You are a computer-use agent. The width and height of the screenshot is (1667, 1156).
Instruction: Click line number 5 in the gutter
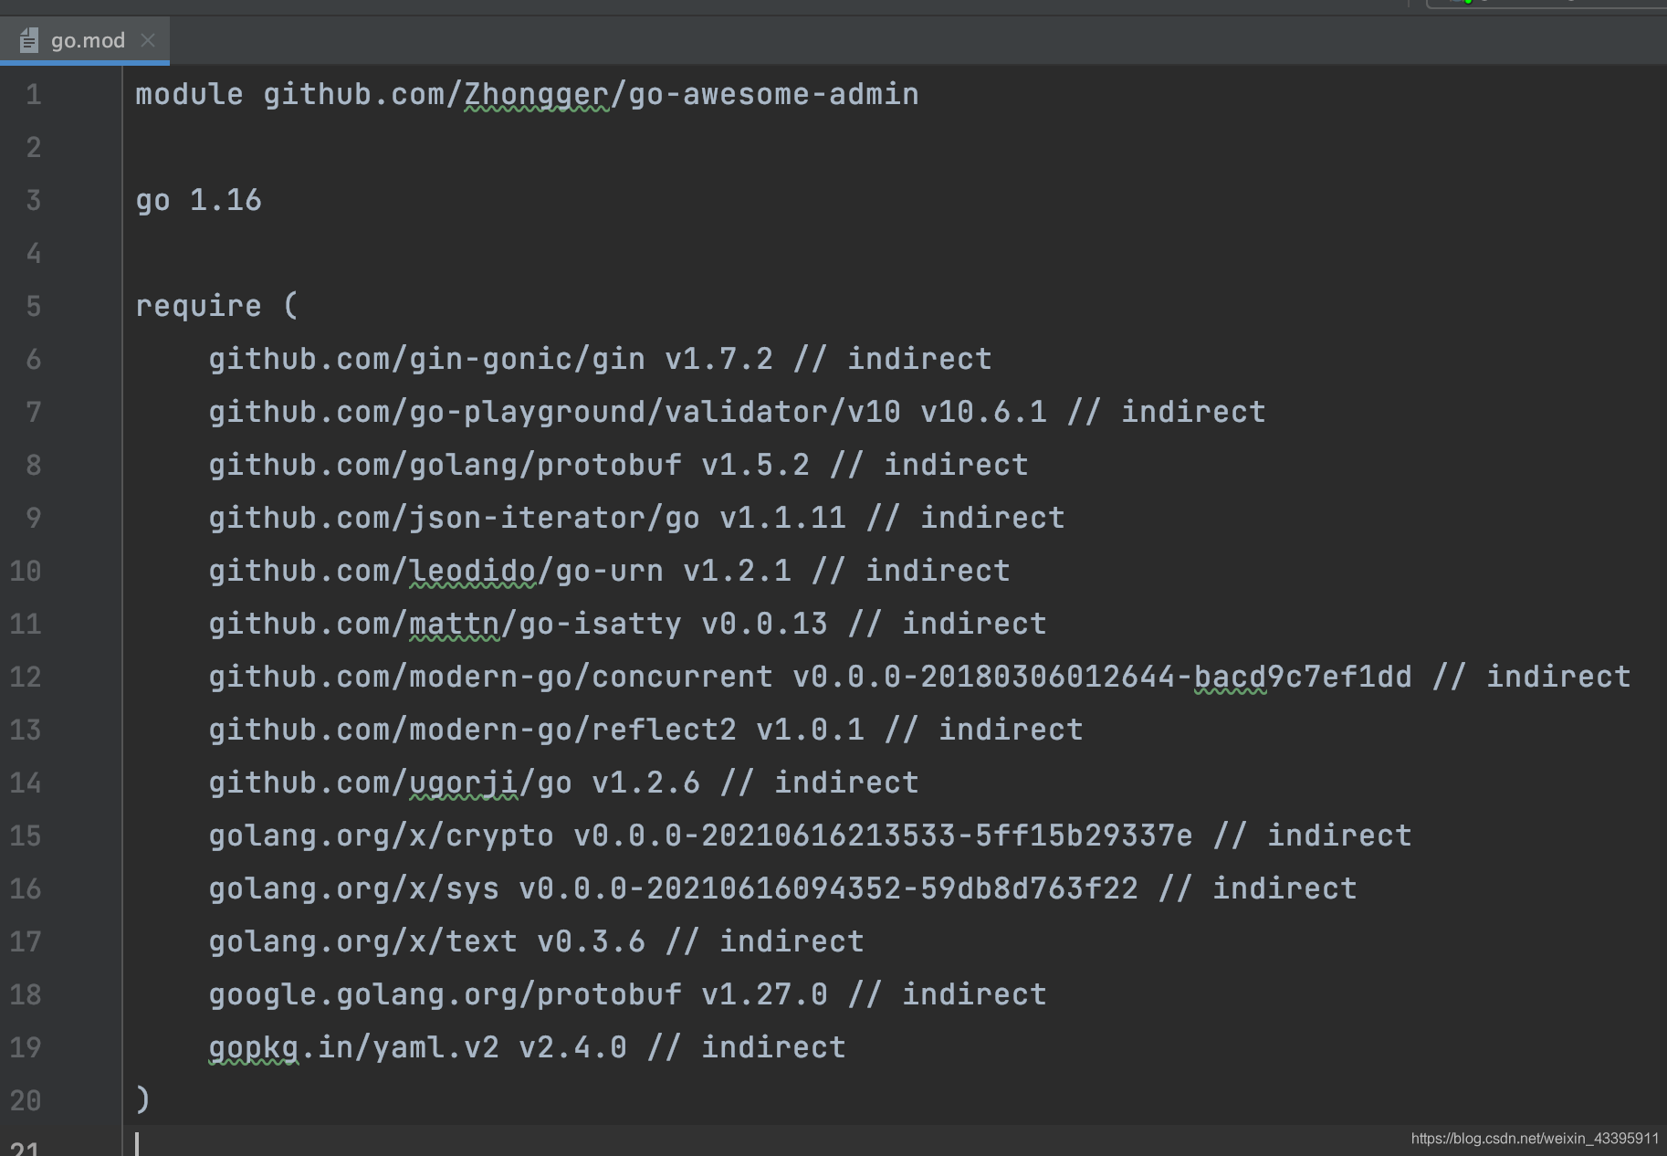coord(34,306)
